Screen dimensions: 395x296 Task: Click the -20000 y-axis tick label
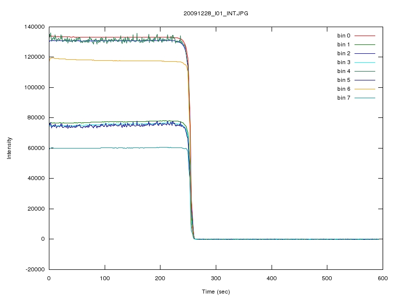tap(35, 269)
